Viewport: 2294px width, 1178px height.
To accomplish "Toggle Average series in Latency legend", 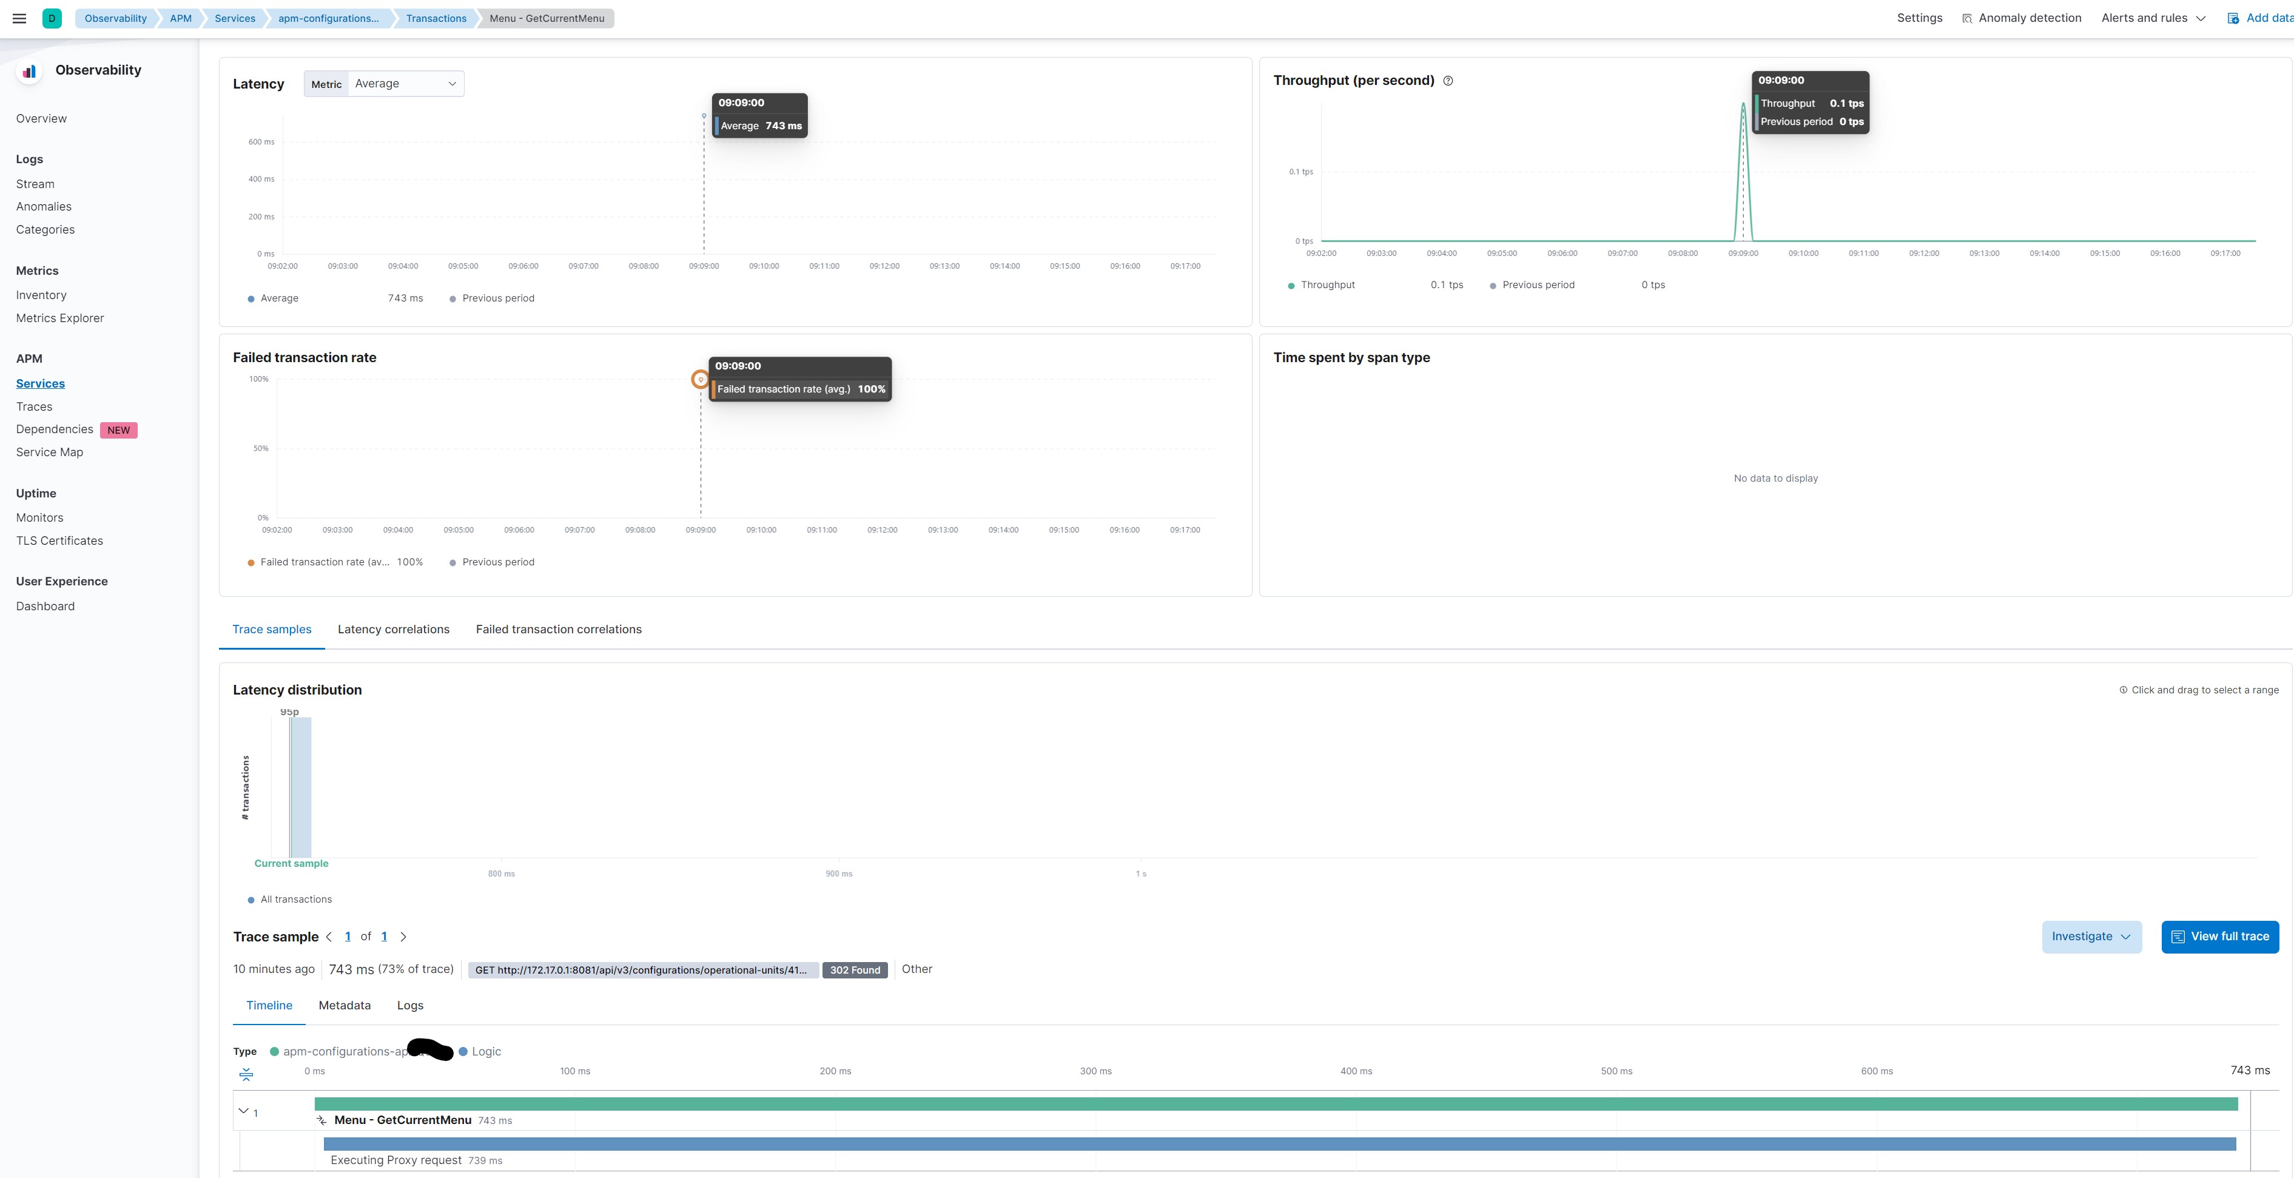I will (279, 298).
